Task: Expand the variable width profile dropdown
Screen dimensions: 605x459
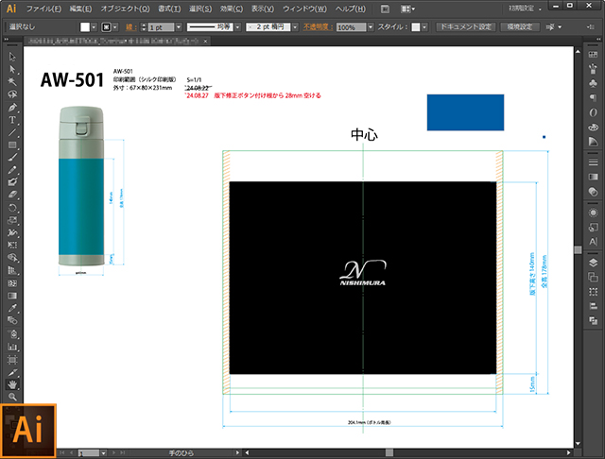Action: click(x=237, y=27)
